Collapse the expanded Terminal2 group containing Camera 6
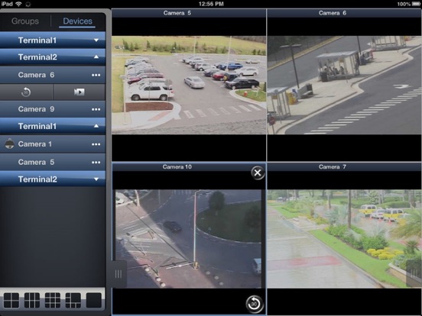422x316 pixels. tap(53, 57)
